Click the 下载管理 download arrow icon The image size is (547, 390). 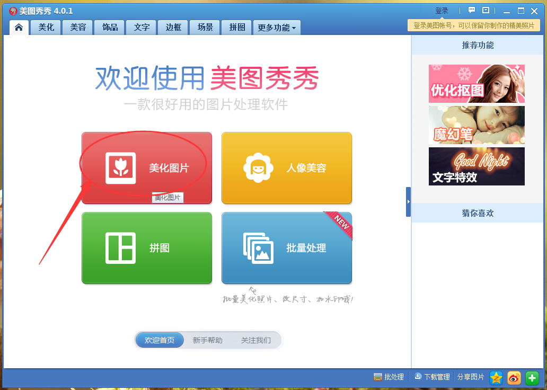click(x=418, y=376)
